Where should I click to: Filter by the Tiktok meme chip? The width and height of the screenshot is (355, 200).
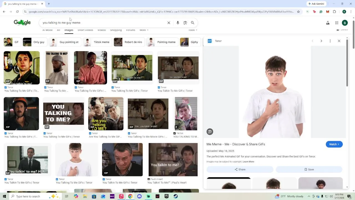98,42
